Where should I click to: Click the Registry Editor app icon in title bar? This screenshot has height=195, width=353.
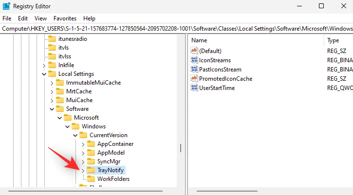7,6
